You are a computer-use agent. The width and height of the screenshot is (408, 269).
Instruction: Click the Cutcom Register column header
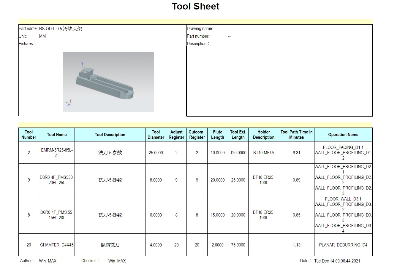click(197, 135)
